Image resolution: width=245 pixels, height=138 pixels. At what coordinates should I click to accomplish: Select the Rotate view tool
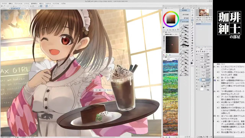click(192, 13)
